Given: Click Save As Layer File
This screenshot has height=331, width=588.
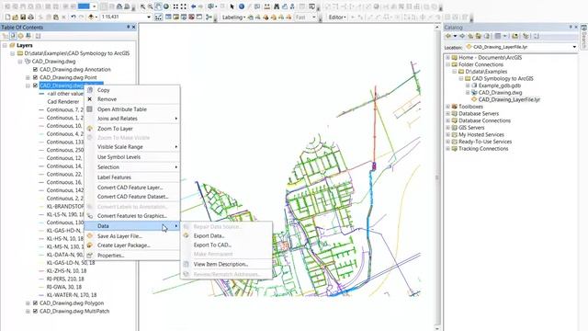Looking at the screenshot, I should (x=132, y=236).
